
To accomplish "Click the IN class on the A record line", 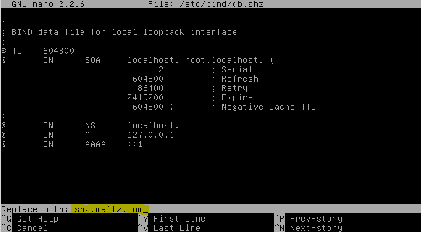I will pyautogui.click(x=48, y=135).
